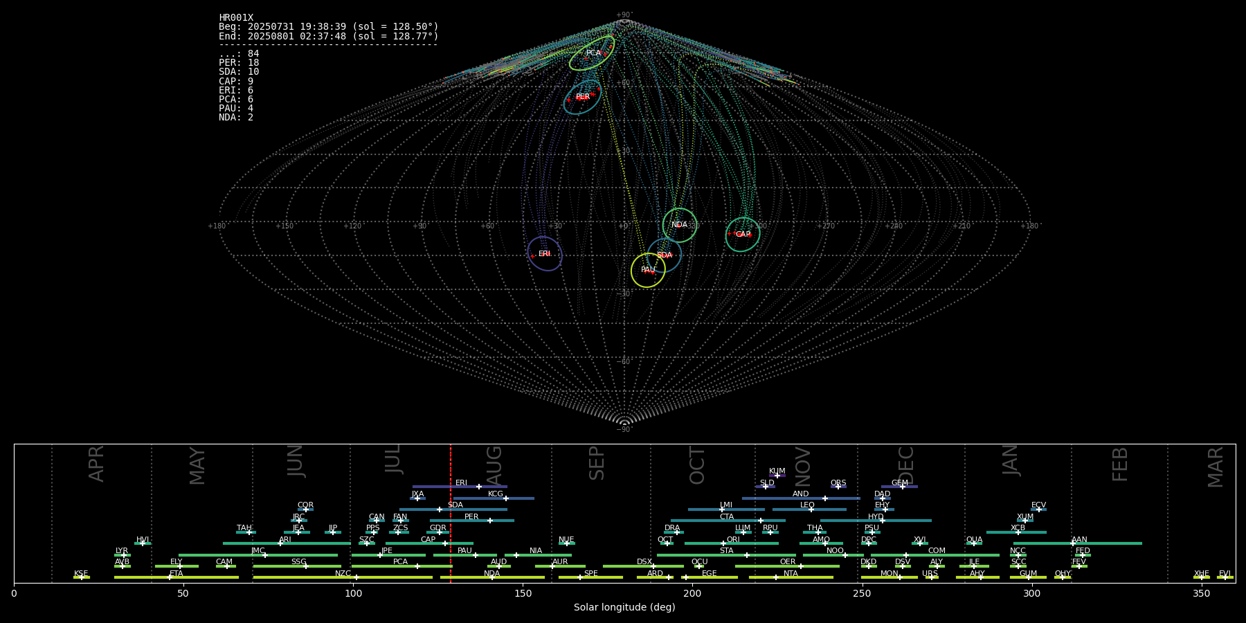Viewport: 1246px width, 623px height.
Task: Click the HR001X station title text
Action: click(x=236, y=18)
